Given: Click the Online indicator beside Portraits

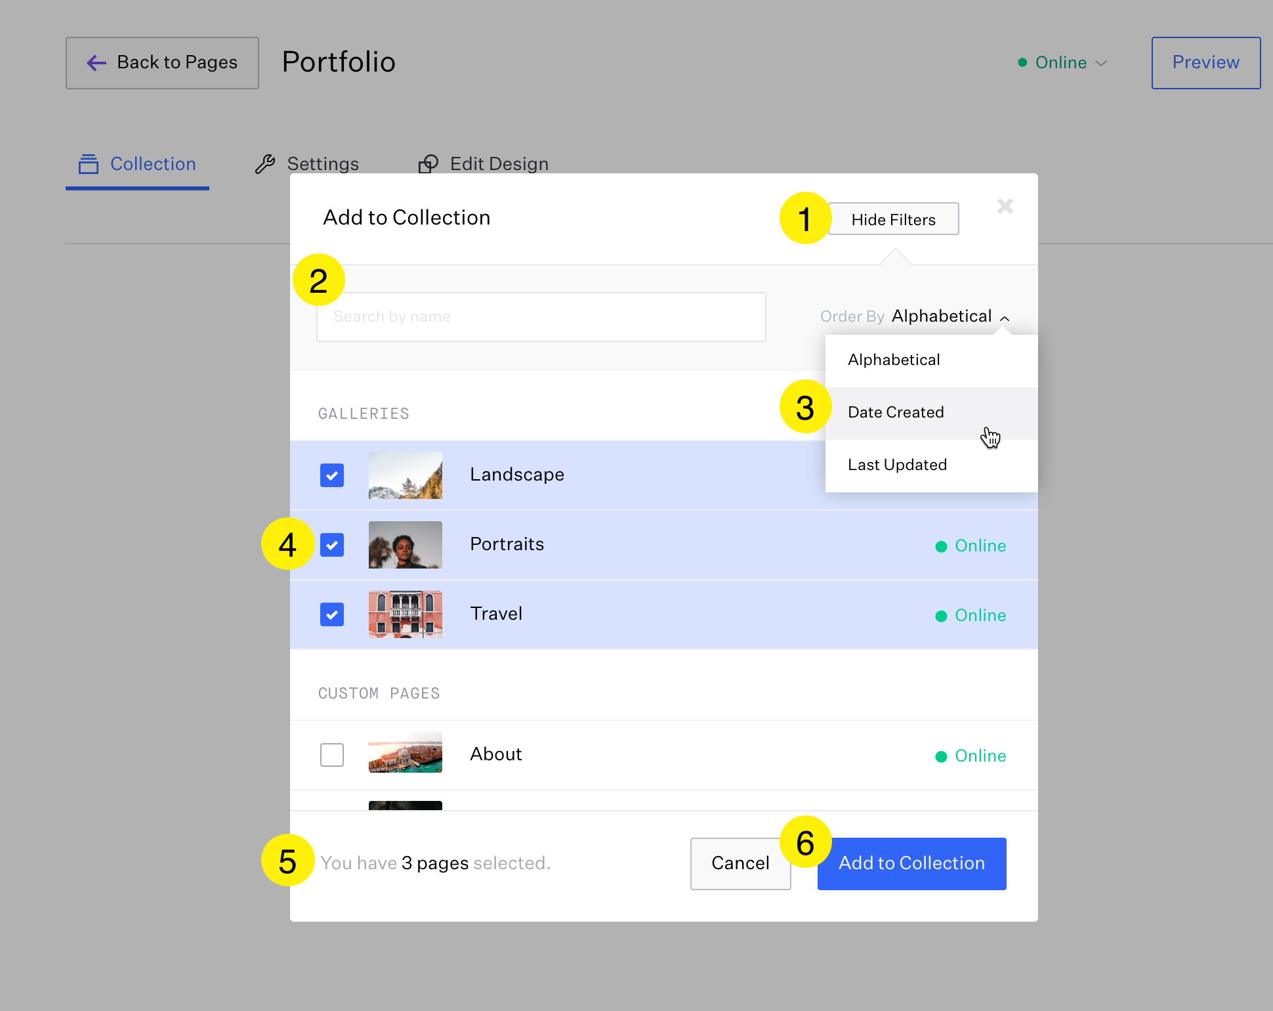Looking at the screenshot, I should (x=942, y=546).
